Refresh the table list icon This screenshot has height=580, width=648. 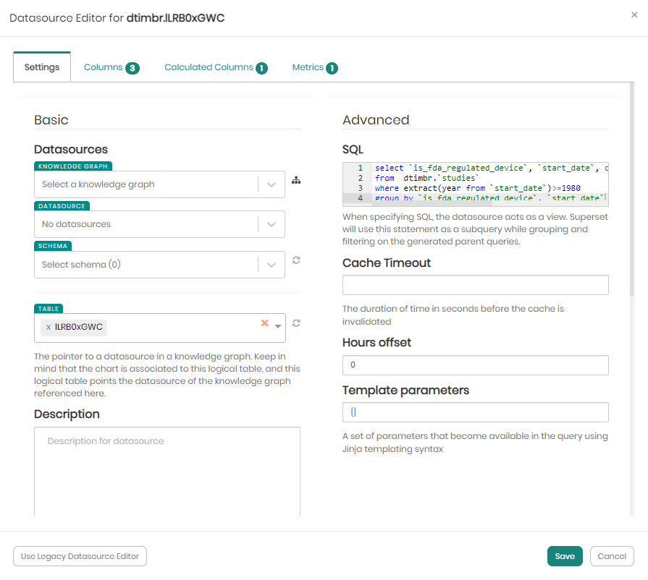[296, 323]
